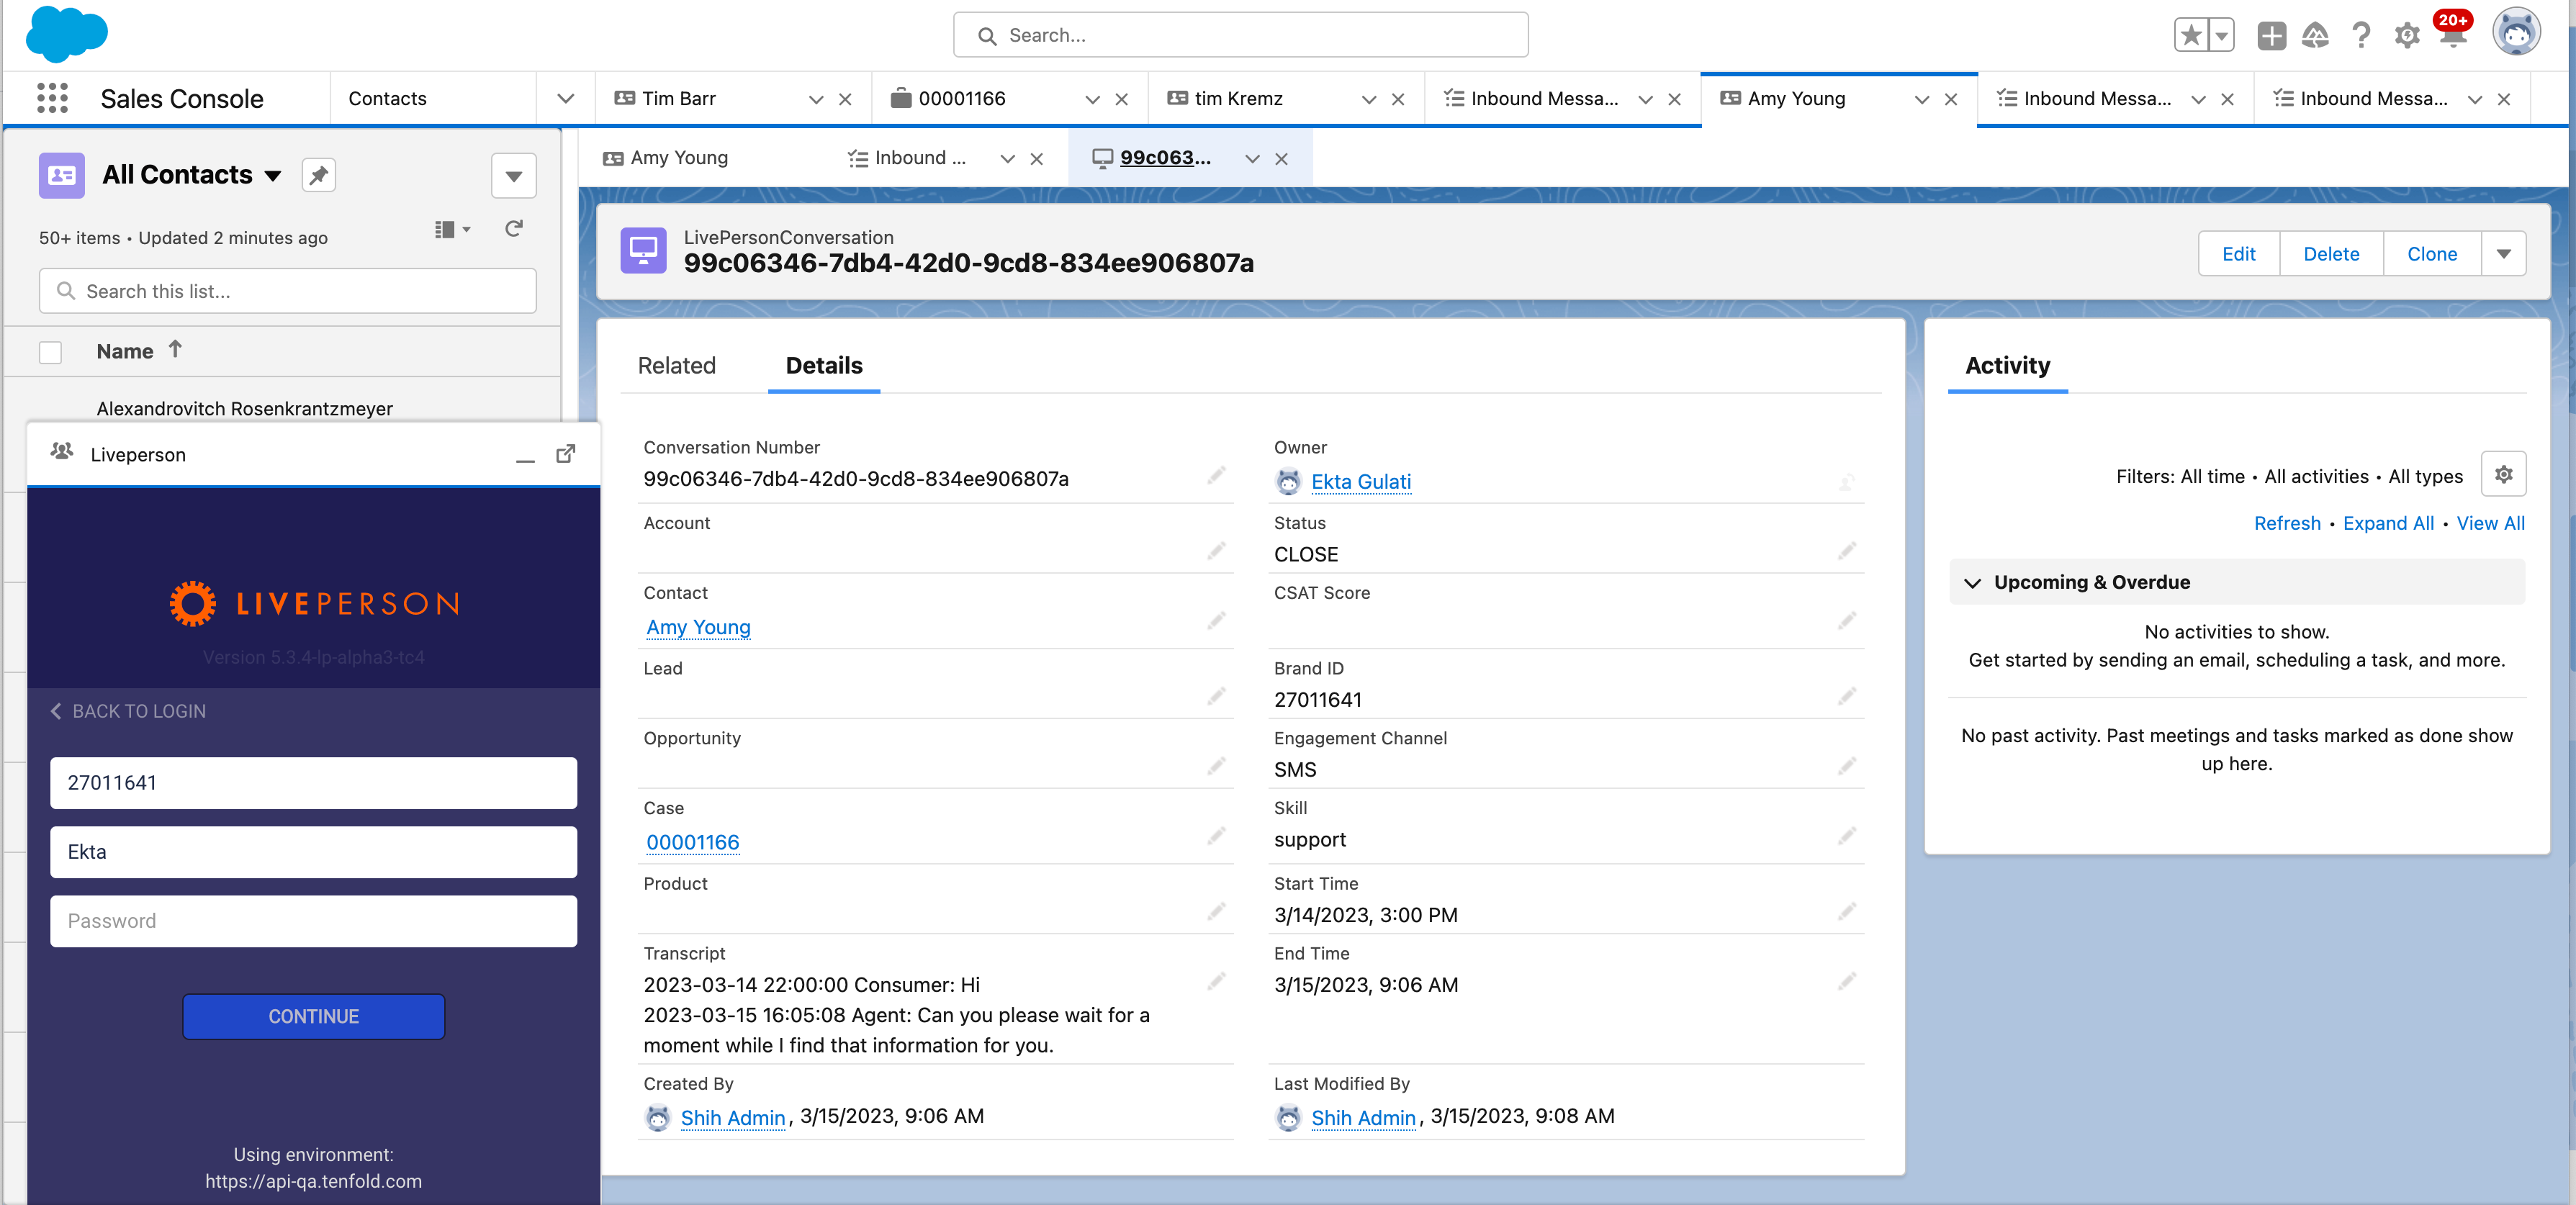Select the Details tab
Image resolution: width=2576 pixels, height=1205 pixels.
[823, 366]
